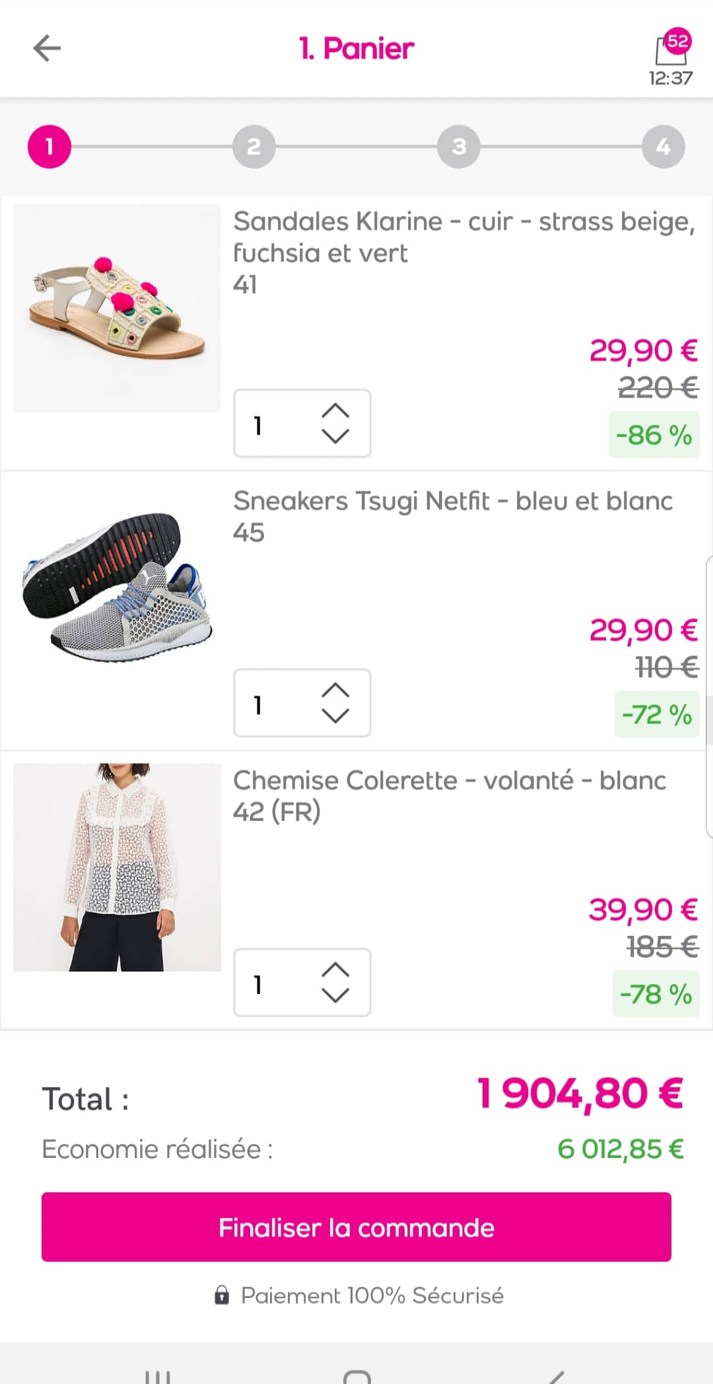
Task: Open Sneakers Tsugi Netfit product image
Action: pos(117,588)
